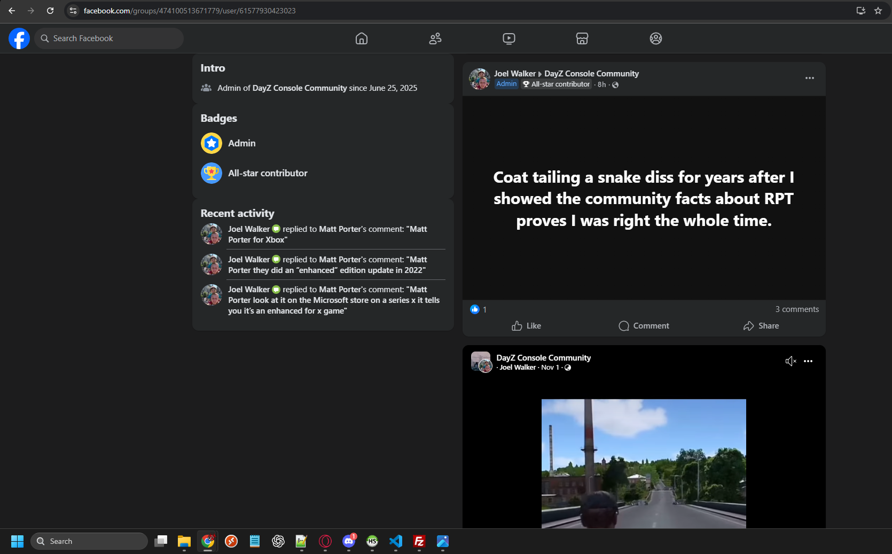Click the install app icon in address bar
Image resolution: width=892 pixels, height=554 pixels.
(x=861, y=11)
